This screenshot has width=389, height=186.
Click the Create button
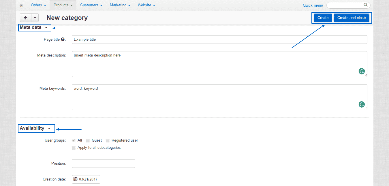coord(322,18)
